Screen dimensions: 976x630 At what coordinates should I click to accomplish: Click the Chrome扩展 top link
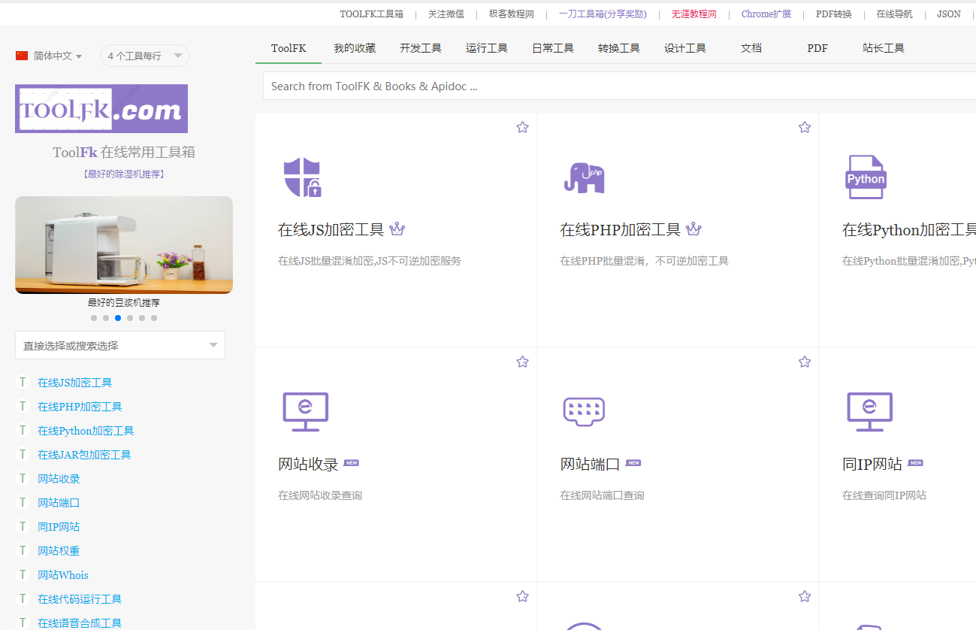(x=766, y=14)
